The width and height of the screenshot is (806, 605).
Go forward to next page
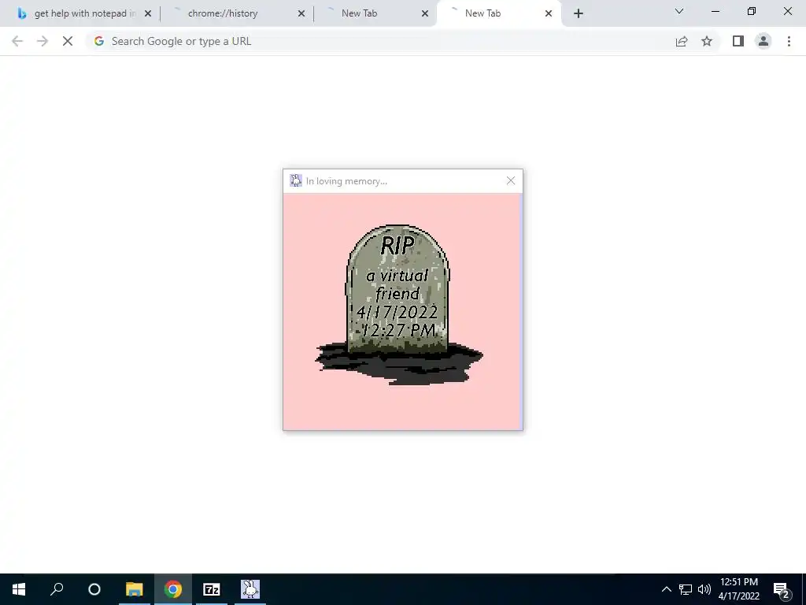point(43,41)
